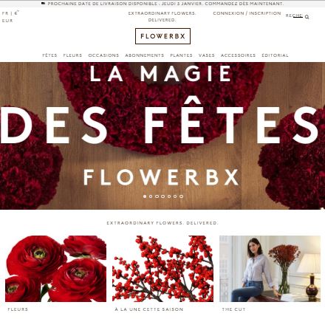Open the Accessoires menu item
Image resolution: width=325 pixels, height=319 pixels.
238,55
